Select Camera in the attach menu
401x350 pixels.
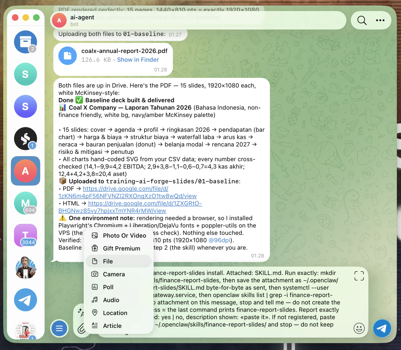point(119,274)
